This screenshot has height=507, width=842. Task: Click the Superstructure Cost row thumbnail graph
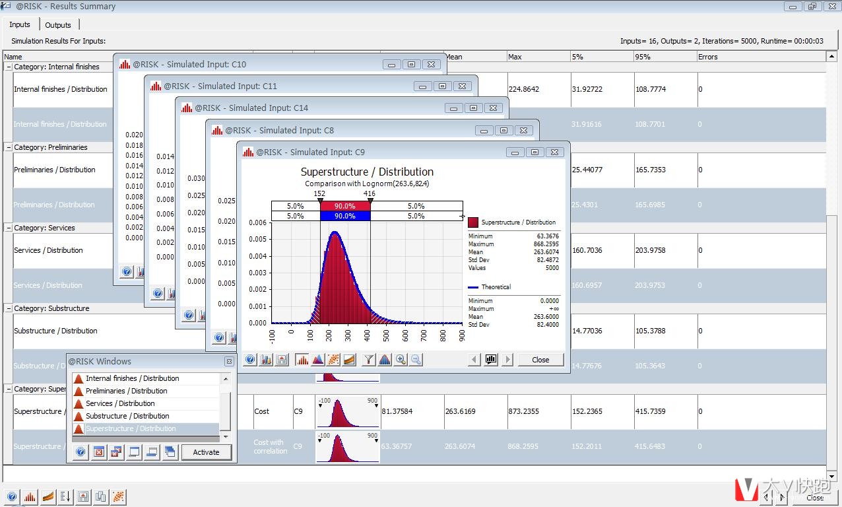click(348, 412)
